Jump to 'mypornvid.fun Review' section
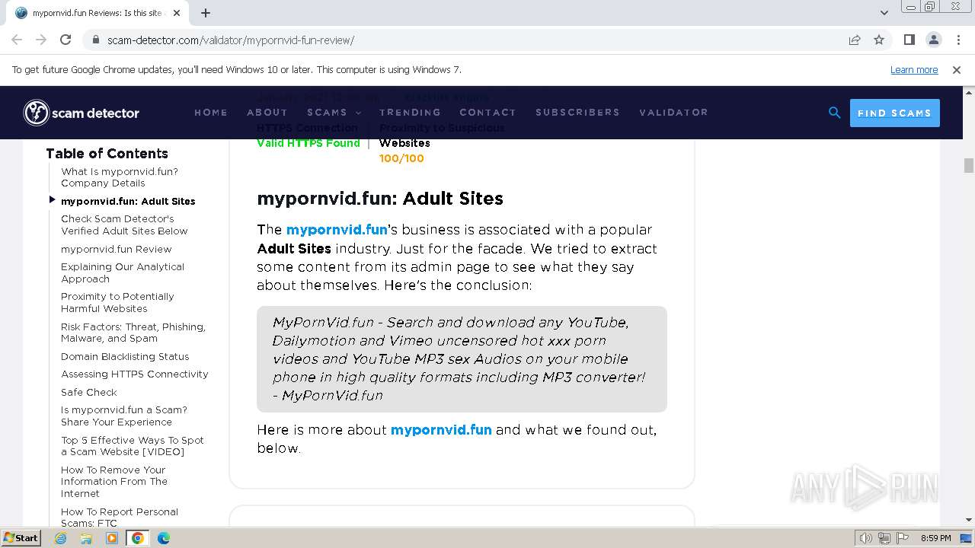The height and width of the screenshot is (548, 975). (117, 249)
